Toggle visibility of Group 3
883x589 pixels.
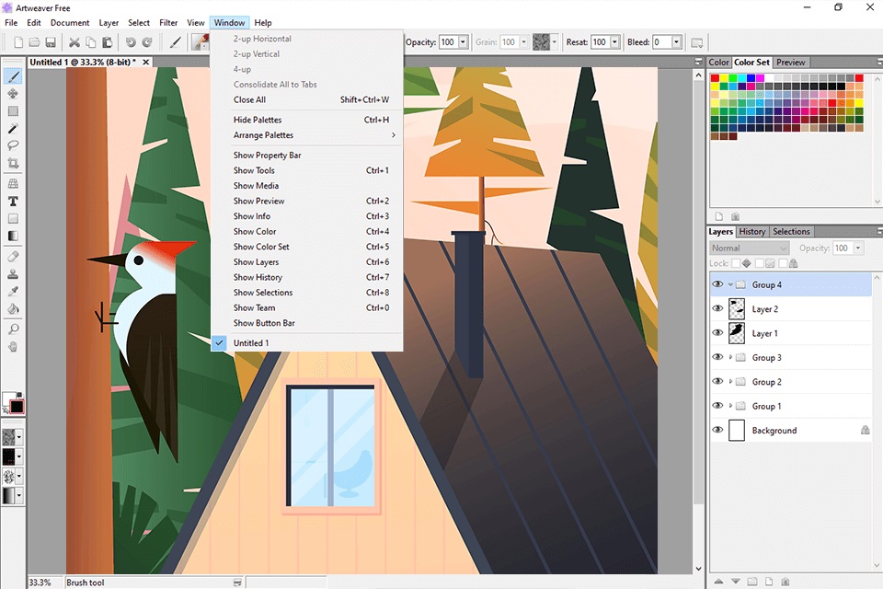pos(717,357)
